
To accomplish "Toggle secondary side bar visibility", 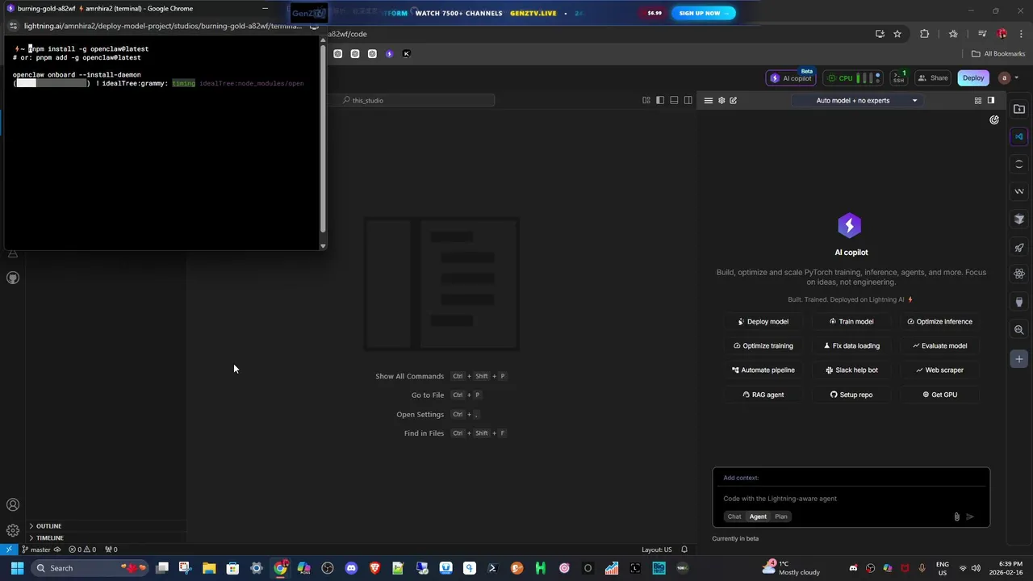I will pyautogui.click(x=688, y=100).
